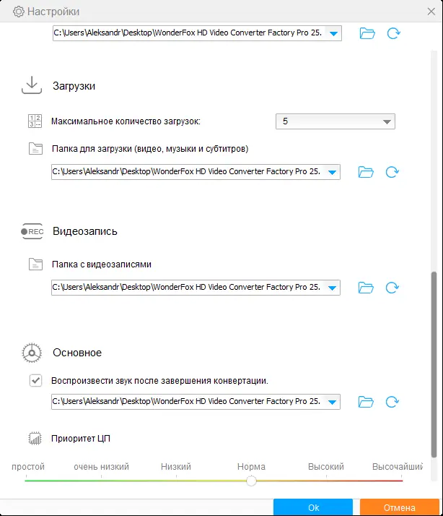Browse for conversion sound file
Screen dimensions: 443x516
(x=367, y=402)
